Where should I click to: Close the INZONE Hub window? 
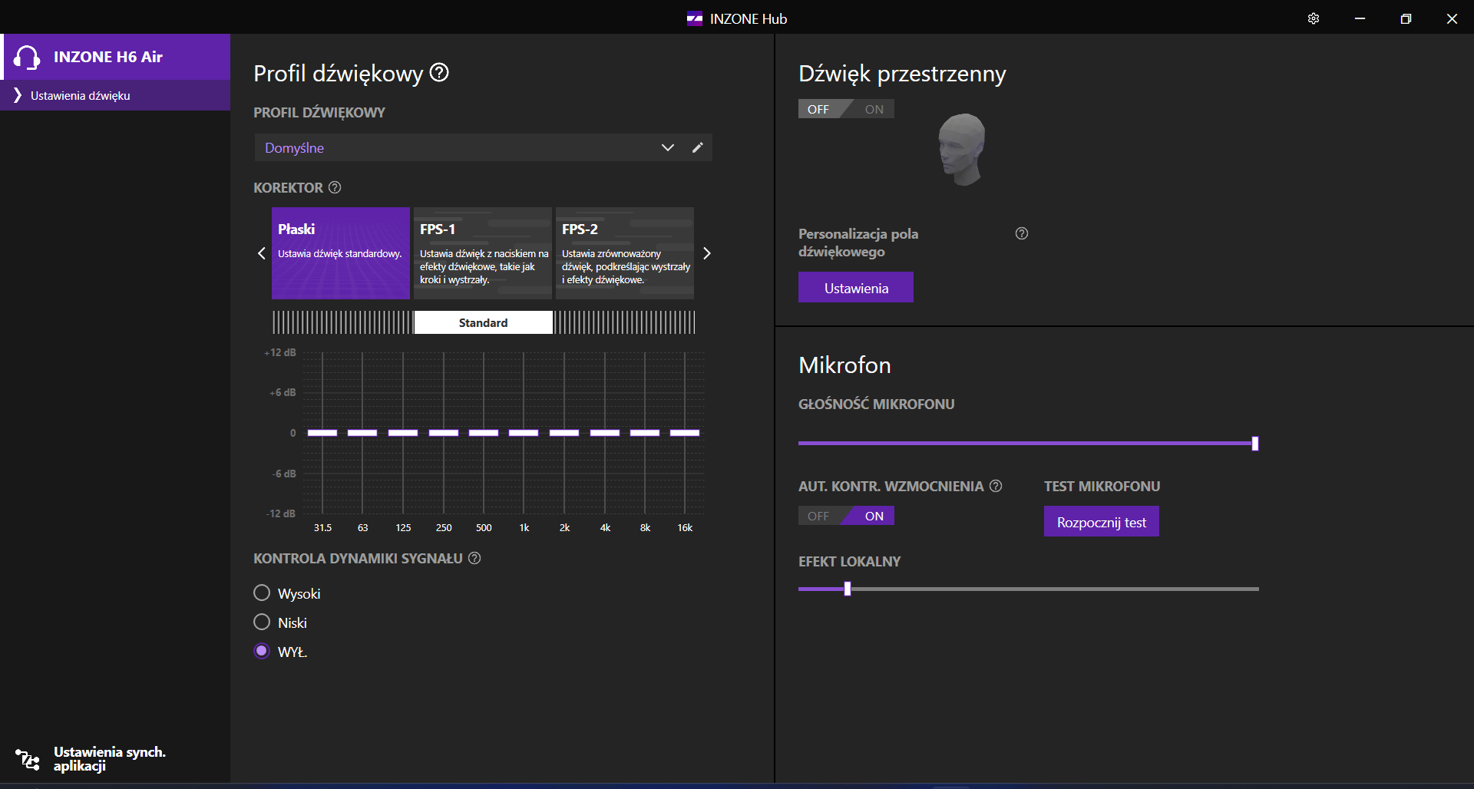click(x=1452, y=18)
